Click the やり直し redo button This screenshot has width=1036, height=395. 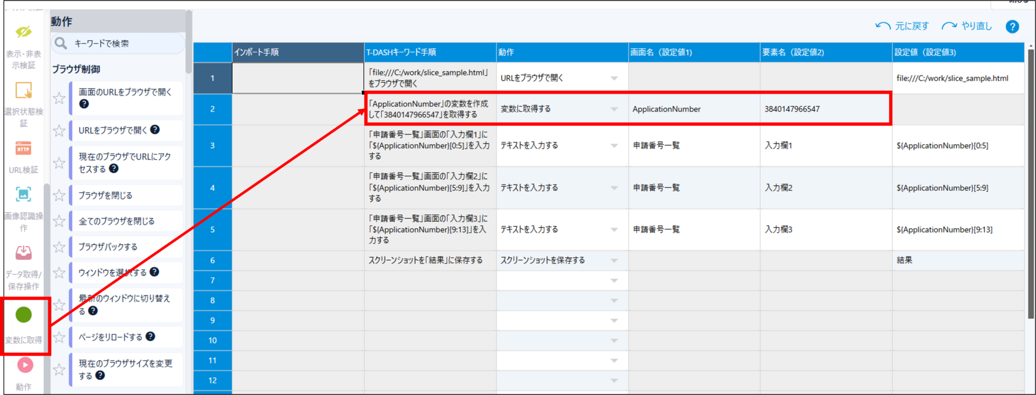click(967, 26)
